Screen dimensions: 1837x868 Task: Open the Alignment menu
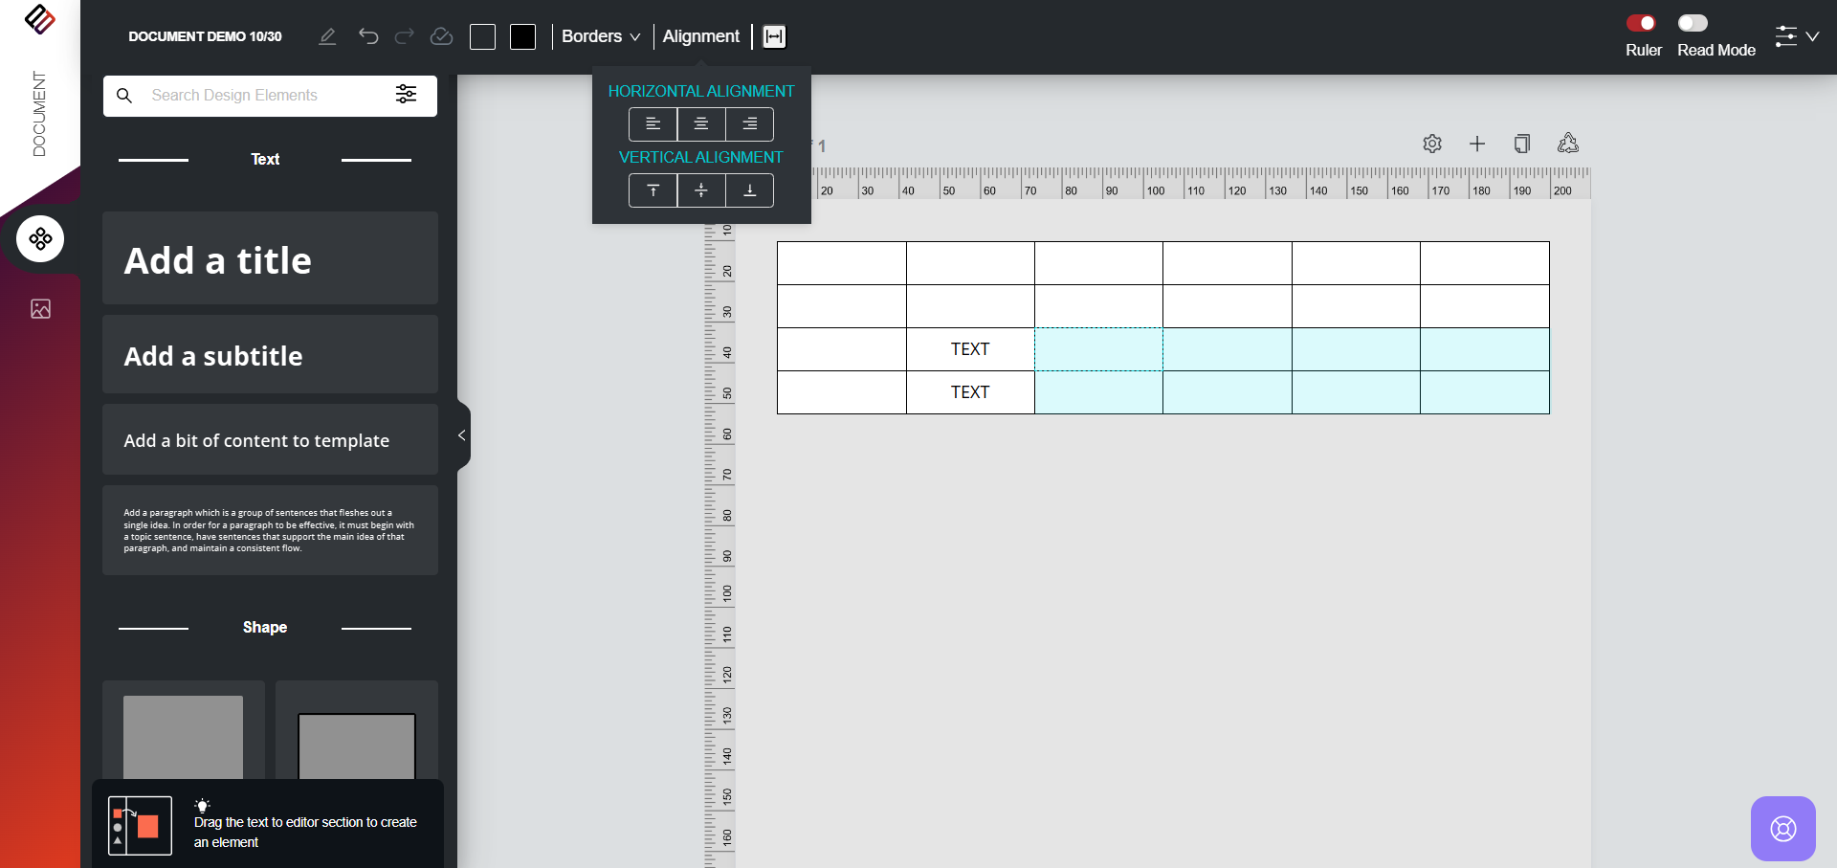point(700,36)
